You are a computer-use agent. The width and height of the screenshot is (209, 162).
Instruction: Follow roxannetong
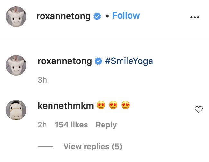coord(126,16)
